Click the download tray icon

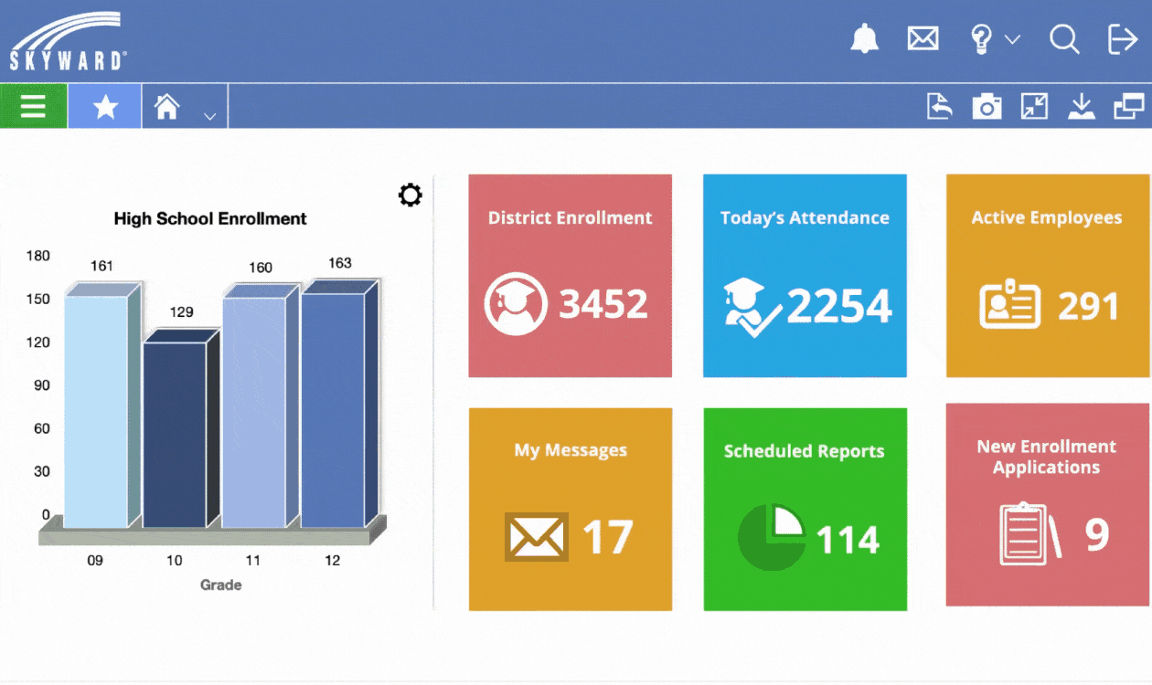point(1082,107)
